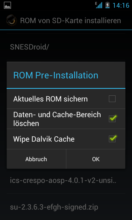This screenshot has height=220, width=132.
Task: Tap the ROM Pre-Installation dialog title
Action: pos(56,75)
